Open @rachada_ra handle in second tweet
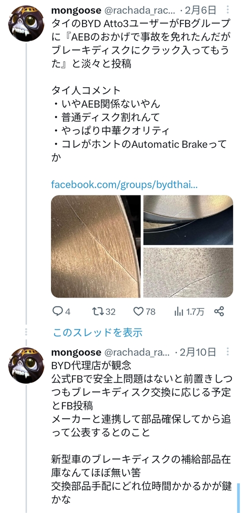Viewport: 241px width, 513px height. click(137, 352)
